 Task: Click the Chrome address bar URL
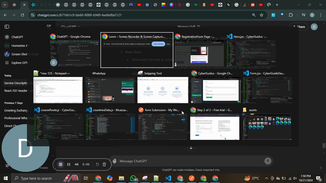coord(79,15)
